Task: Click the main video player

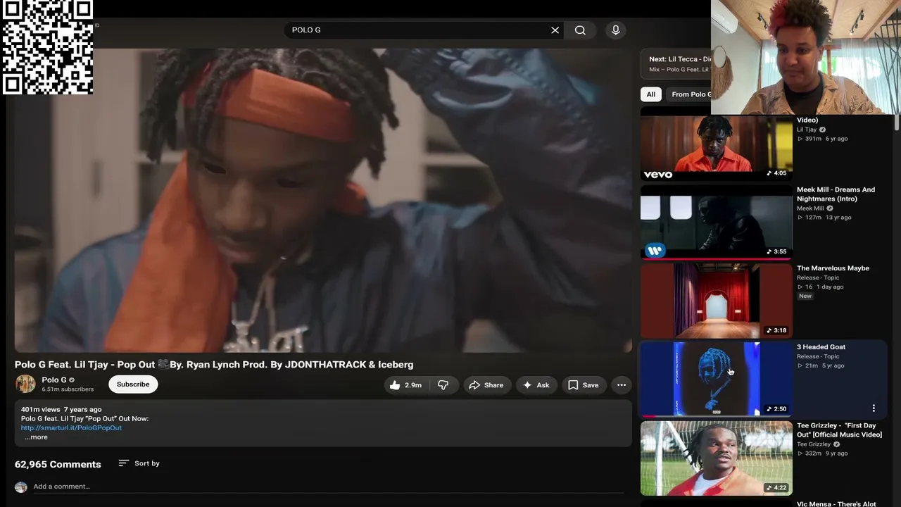Action: coord(323,200)
